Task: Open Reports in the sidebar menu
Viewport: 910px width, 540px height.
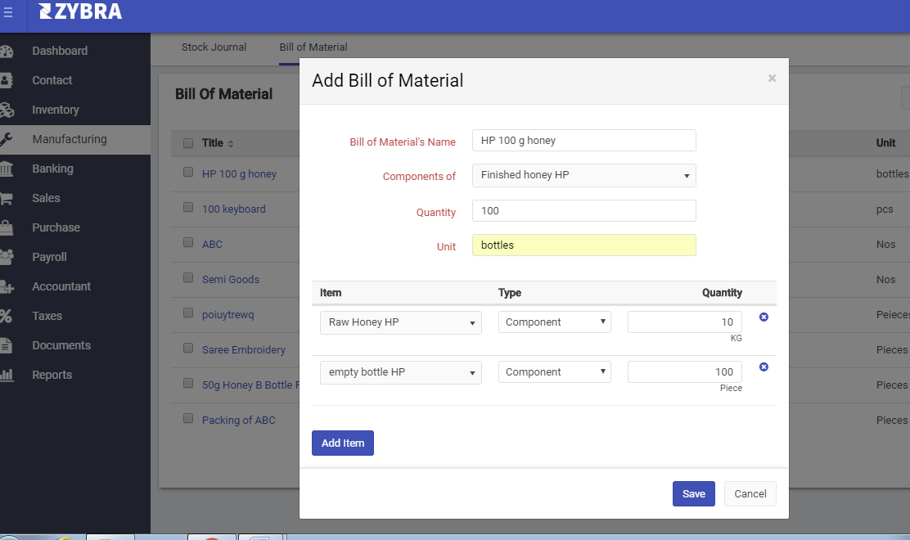Action: pos(52,375)
